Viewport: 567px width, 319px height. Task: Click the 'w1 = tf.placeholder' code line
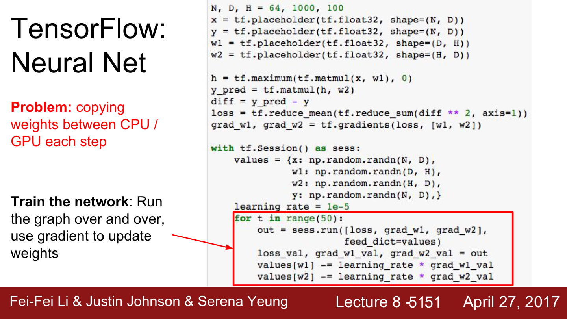pyautogui.click(x=340, y=43)
